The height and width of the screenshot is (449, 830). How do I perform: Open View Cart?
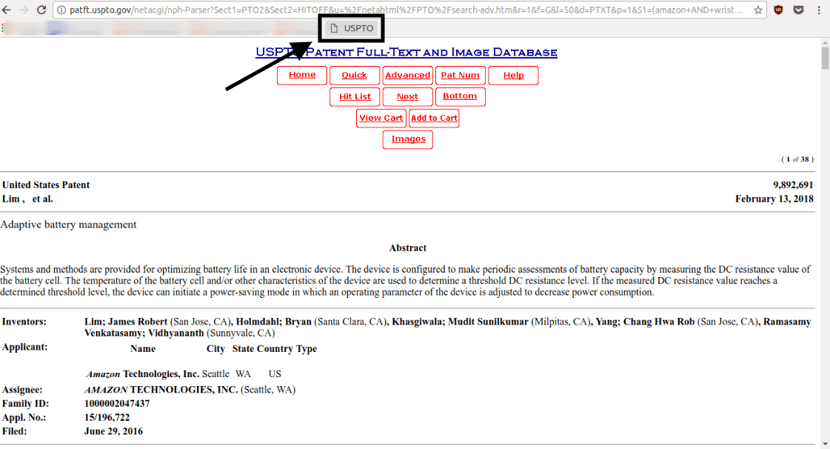click(381, 118)
